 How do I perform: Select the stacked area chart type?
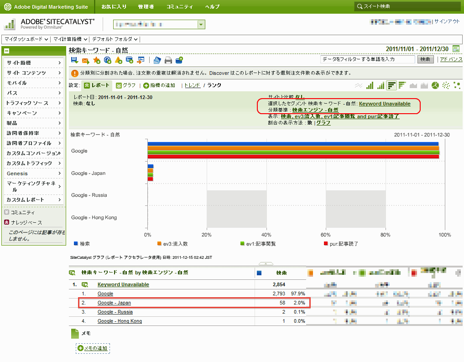424,85
